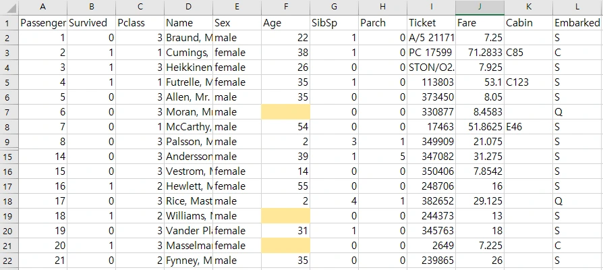The height and width of the screenshot is (270, 603).
Task: Click the Ticket cell starting with STON/O2
Action: click(x=431, y=67)
